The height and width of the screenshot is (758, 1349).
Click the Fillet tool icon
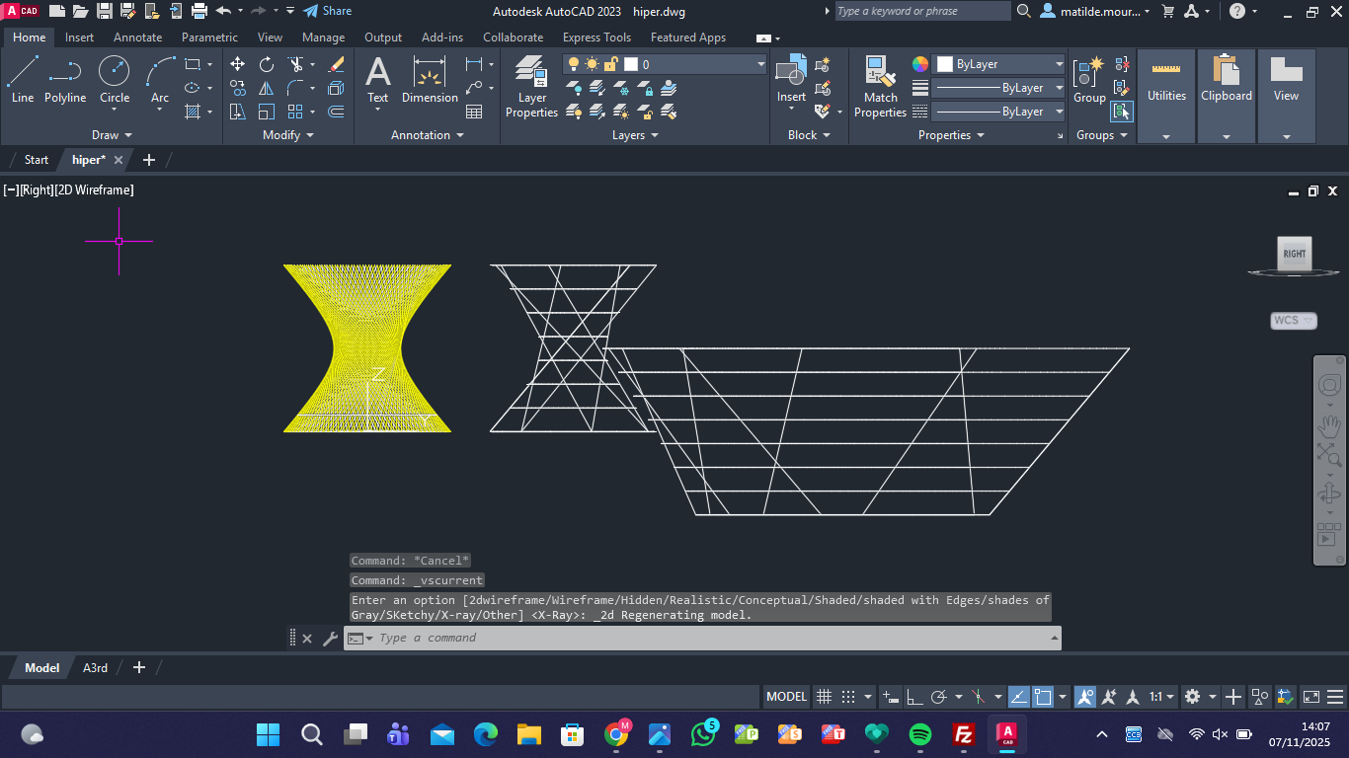[295, 88]
